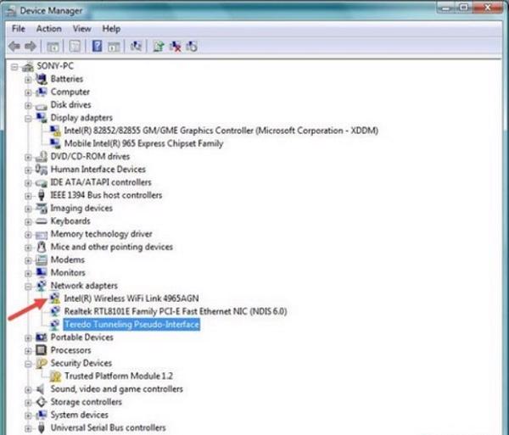Click the Back arrow in the toolbar
Screen dimensions: 509x435
coord(14,47)
